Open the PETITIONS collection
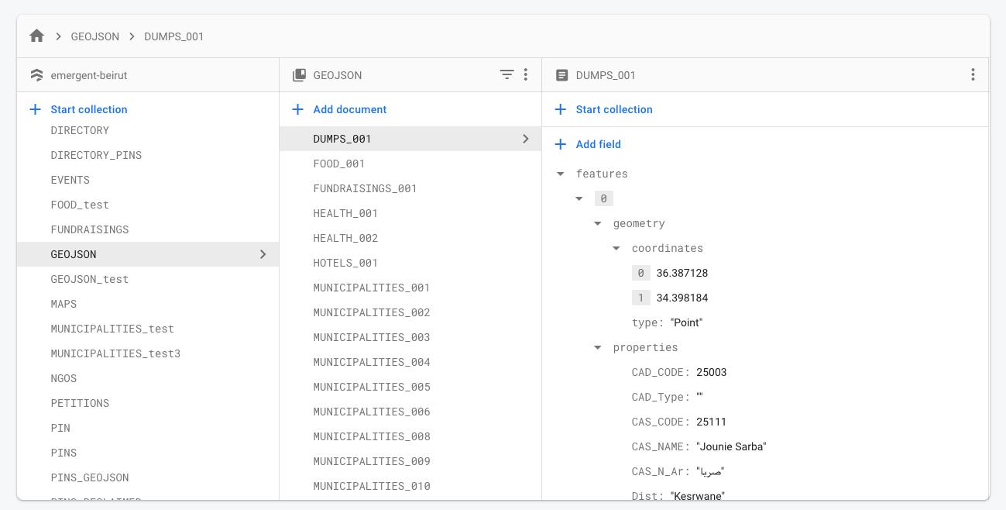Screen dimensions: 1006x510 click(x=80, y=403)
